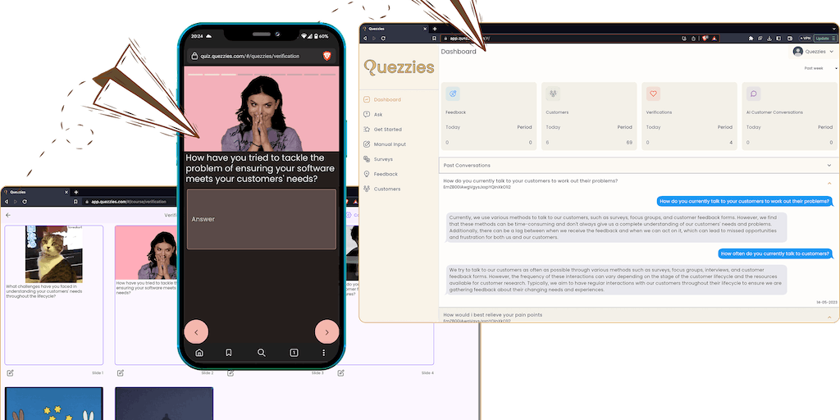Open the phone browser three-dot menu
Viewport: 840px width, 420px height.
point(323,353)
